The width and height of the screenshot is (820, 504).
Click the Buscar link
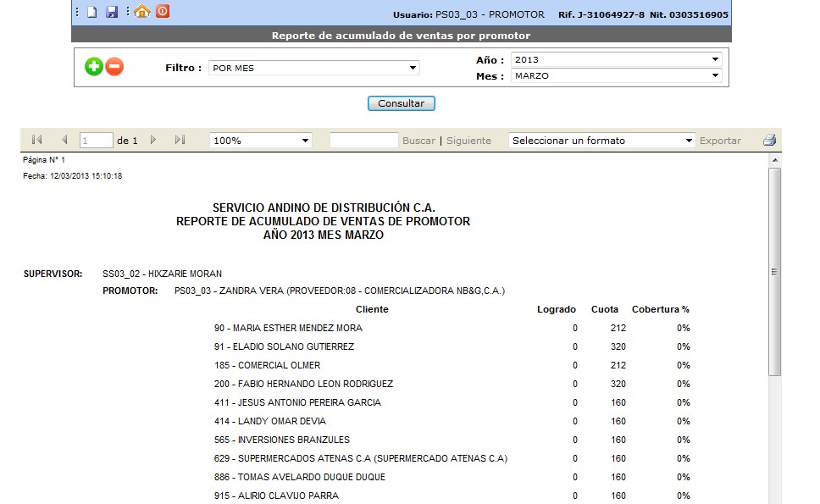point(418,141)
